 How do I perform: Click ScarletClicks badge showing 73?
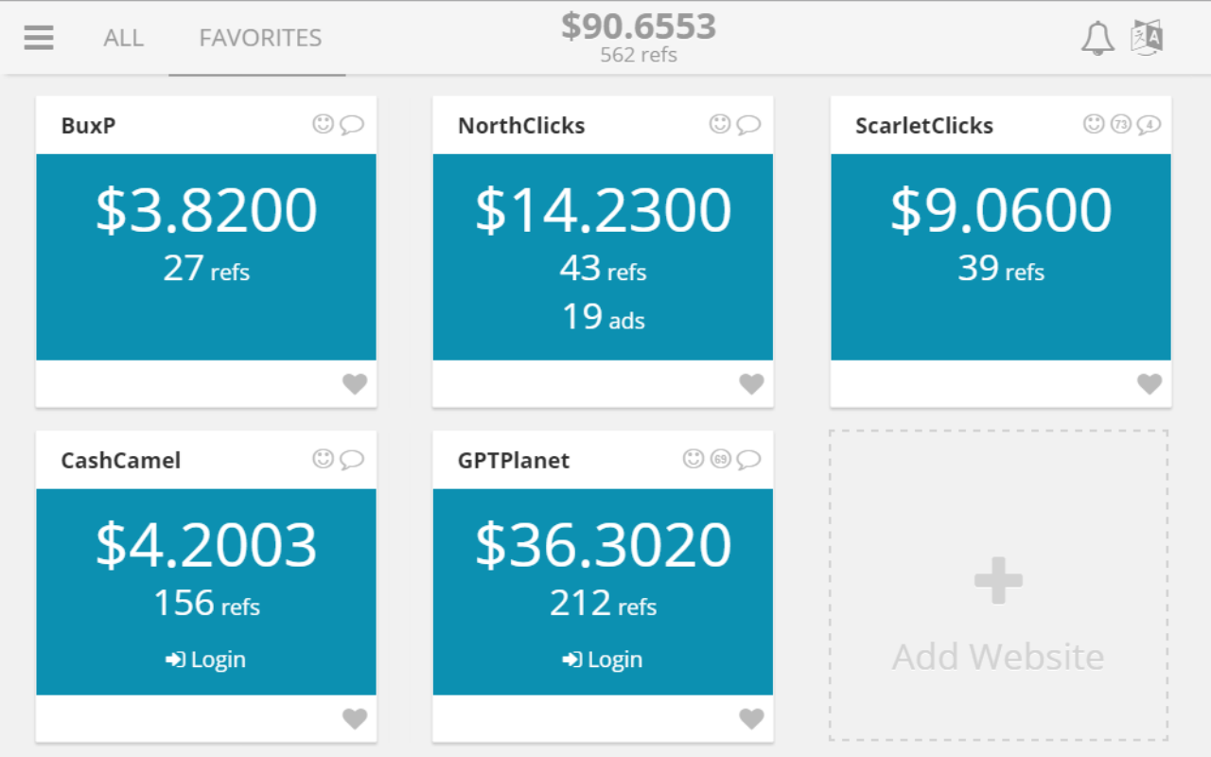1121,124
